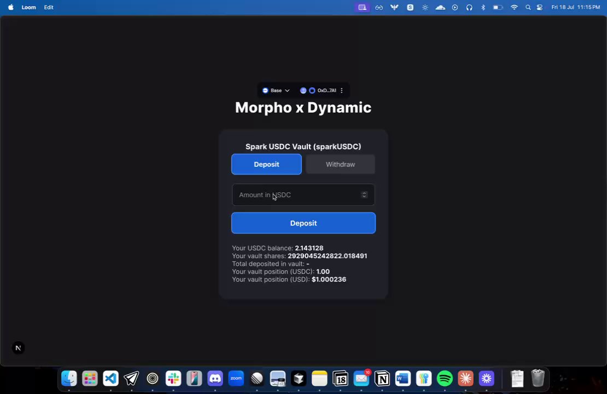Open Linear from the dock

point(257,379)
